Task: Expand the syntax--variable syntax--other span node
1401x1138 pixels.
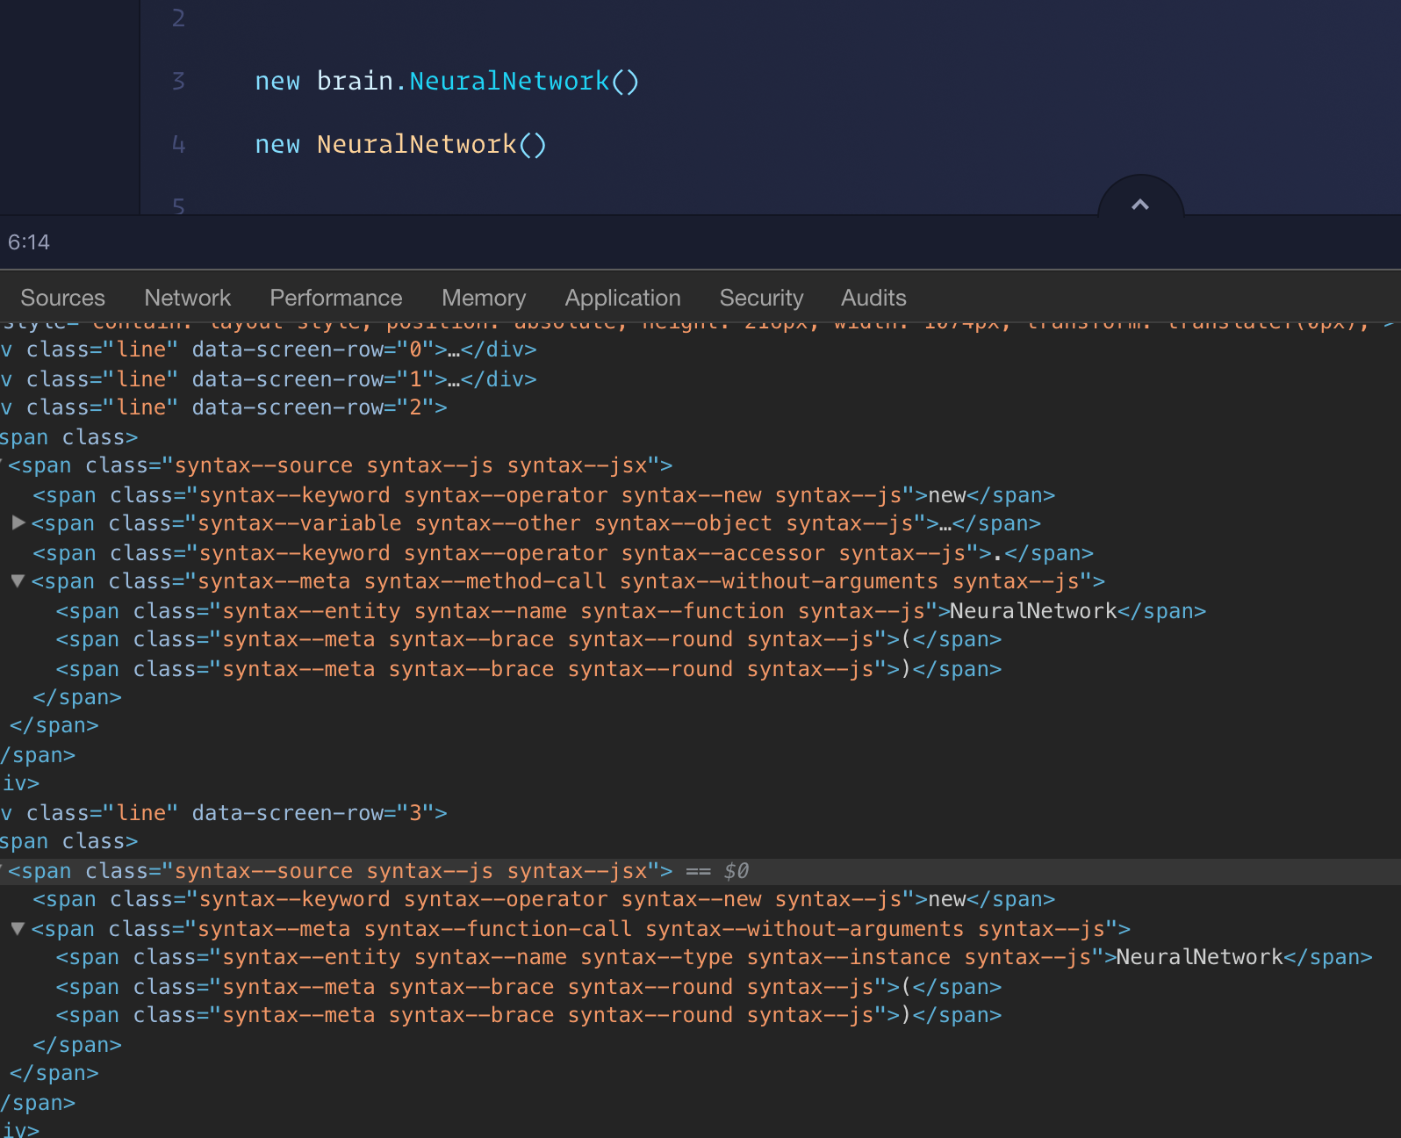Action: pos(18,522)
